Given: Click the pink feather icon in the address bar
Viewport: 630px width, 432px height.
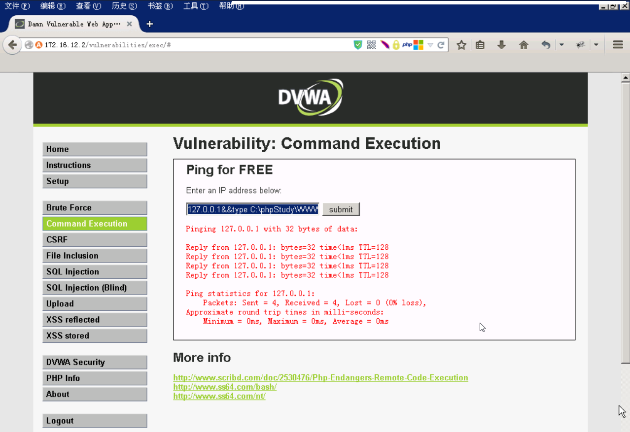Looking at the screenshot, I should click(385, 45).
